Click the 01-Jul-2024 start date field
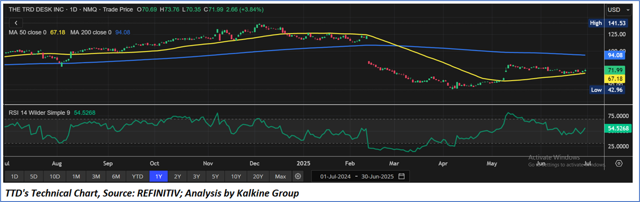This screenshot has height=202, width=640. tap(335, 177)
